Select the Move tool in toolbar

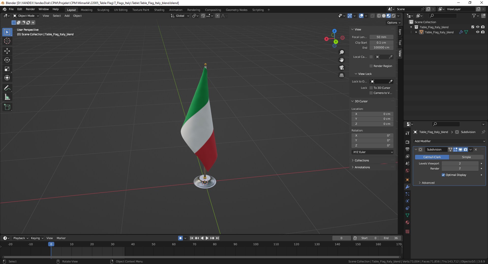[x=7, y=51]
